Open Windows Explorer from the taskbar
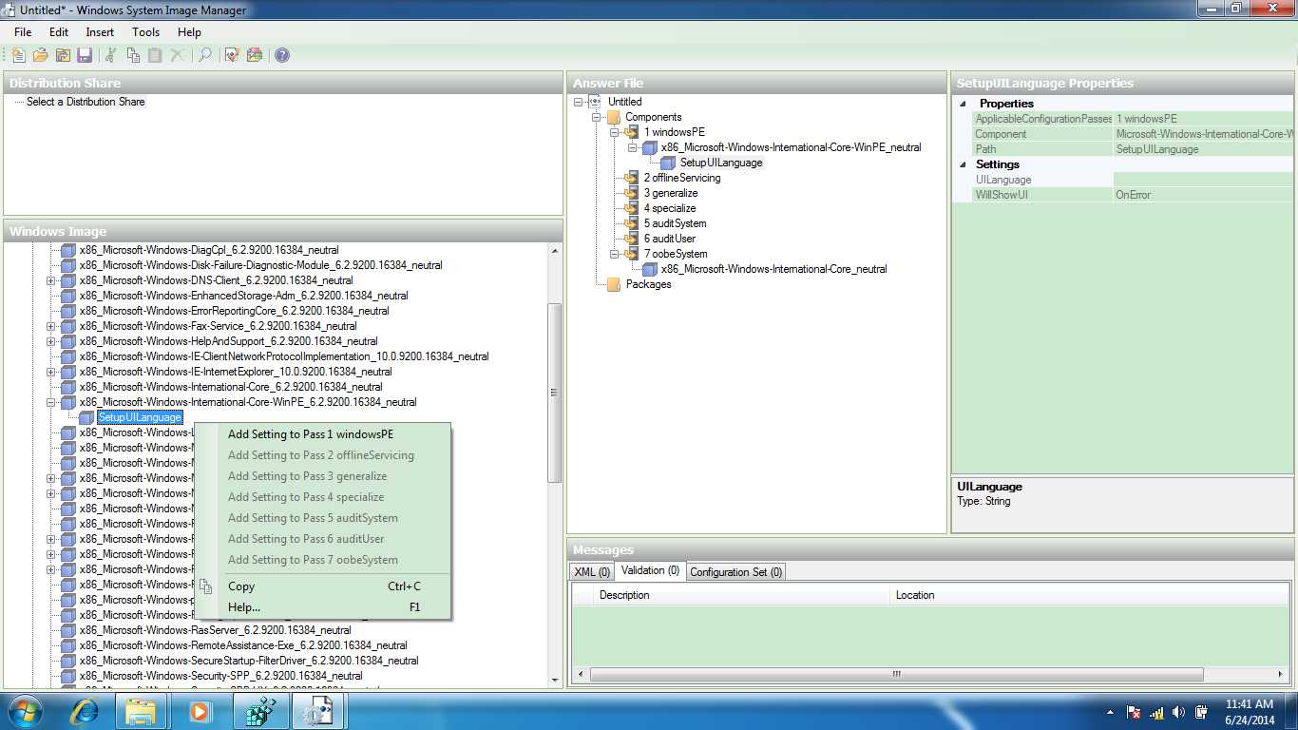 pos(142,711)
